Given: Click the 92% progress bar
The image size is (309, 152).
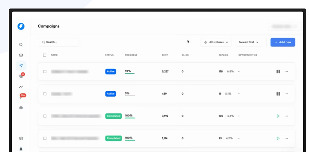Looking at the screenshot, I should pyautogui.click(x=130, y=74).
